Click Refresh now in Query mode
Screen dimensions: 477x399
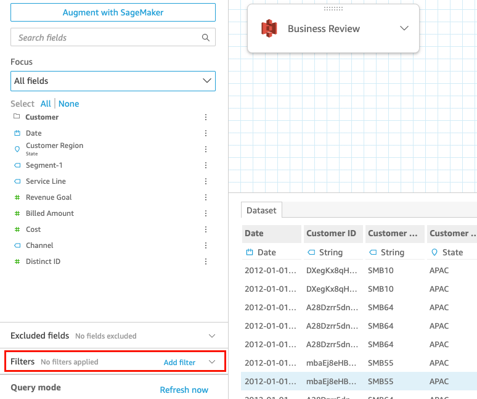click(184, 390)
